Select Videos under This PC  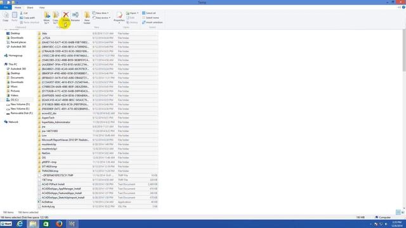pyautogui.click(x=12, y=96)
